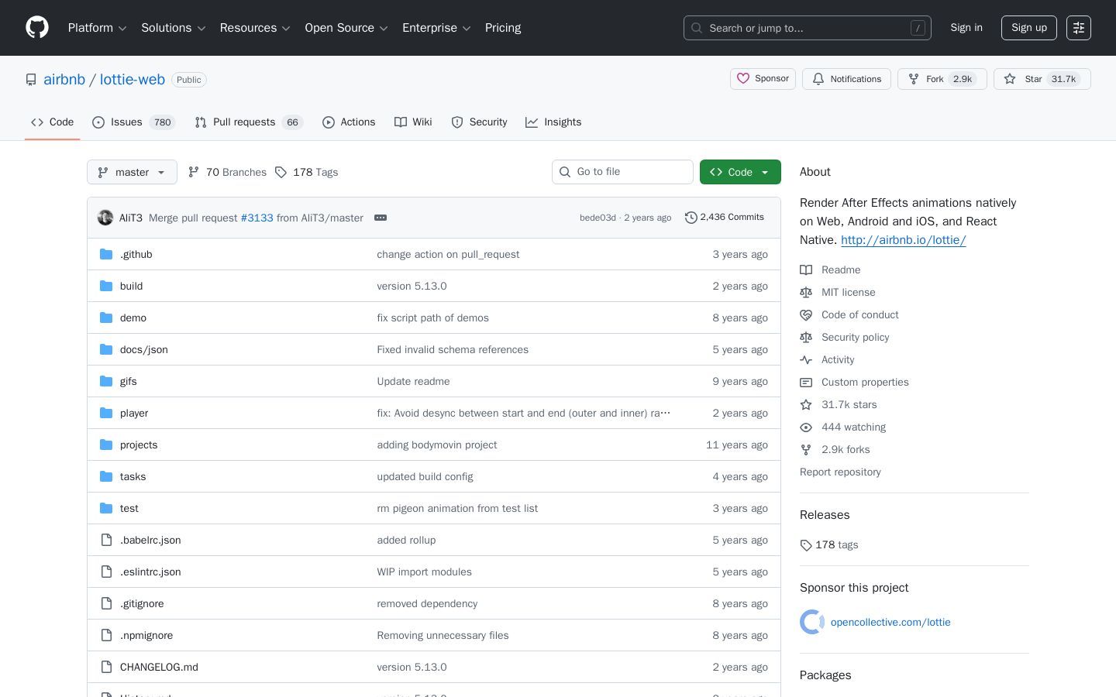This screenshot has width=1116, height=697.
Task: Open the lottie-web repository name link
Action: click(x=133, y=79)
